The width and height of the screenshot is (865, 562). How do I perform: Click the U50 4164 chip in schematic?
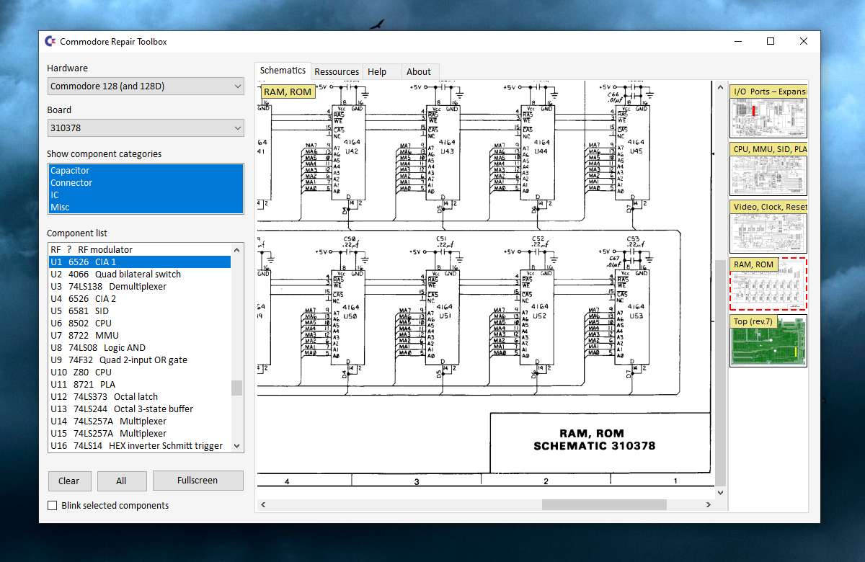[x=348, y=317]
